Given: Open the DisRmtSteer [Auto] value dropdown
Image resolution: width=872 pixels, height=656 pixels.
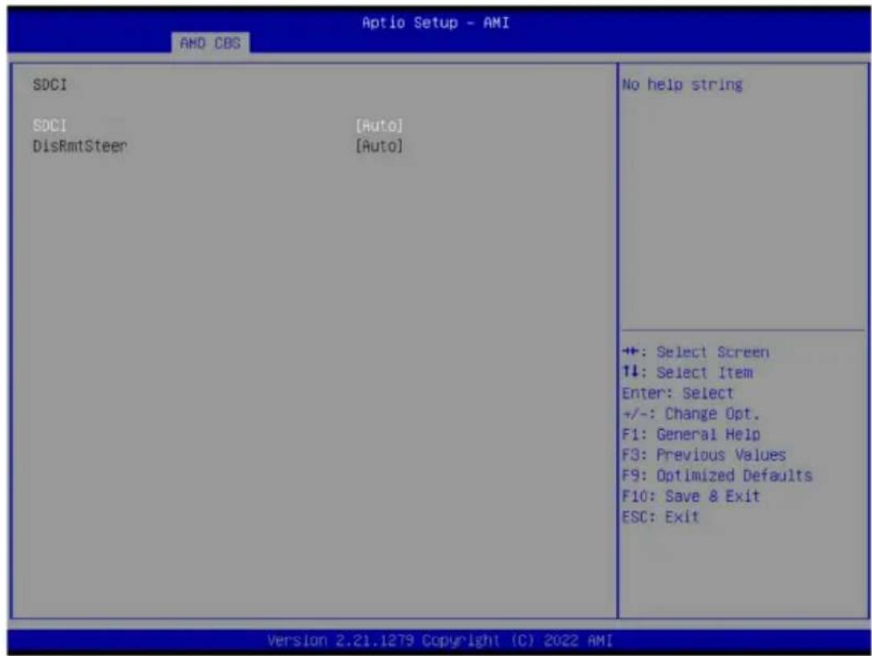Looking at the screenshot, I should point(379,146).
